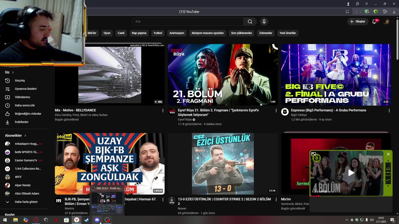Open Eşref Rüya channel avatar
This screenshot has width=399, height=224.
click(172, 112)
